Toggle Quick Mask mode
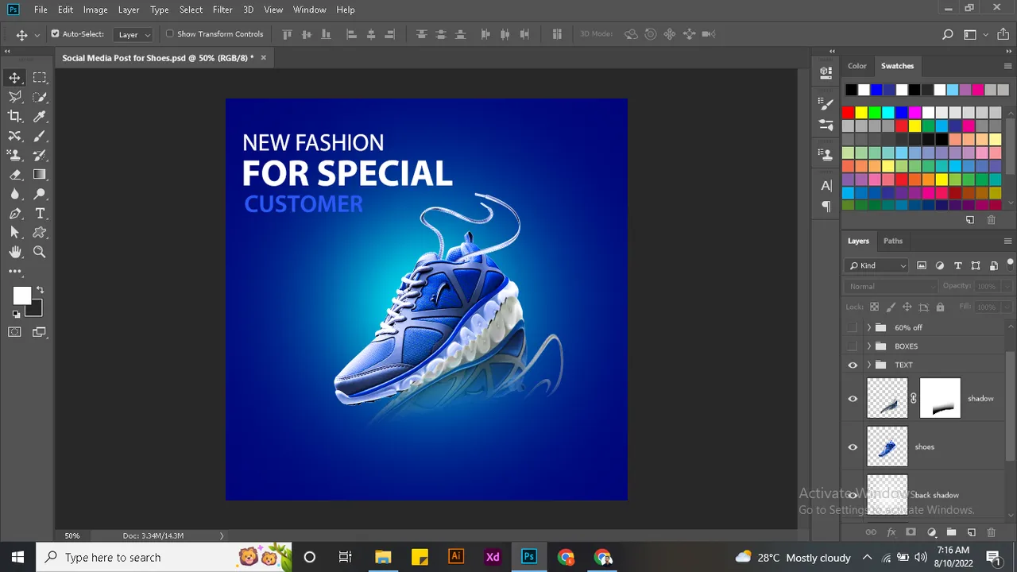The height and width of the screenshot is (572, 1017). [15, 332]
